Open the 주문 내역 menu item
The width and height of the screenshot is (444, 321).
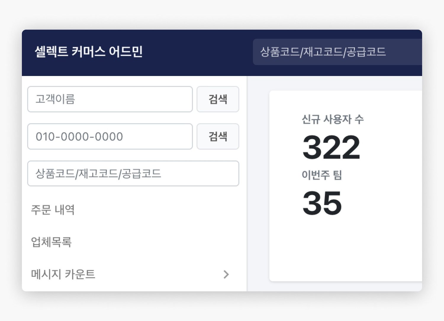click(x=53, y=210)
